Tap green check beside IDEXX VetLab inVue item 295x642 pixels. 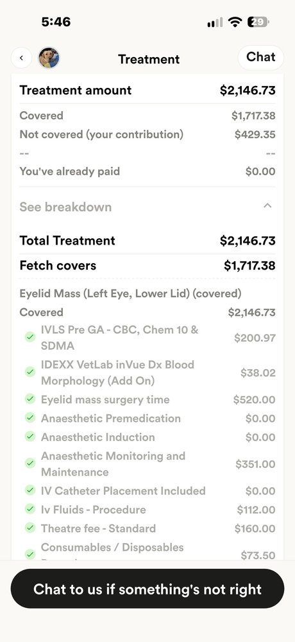click(30, 372)
